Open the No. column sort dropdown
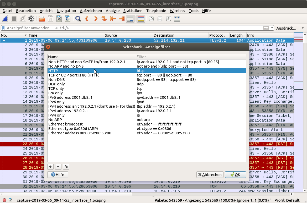Screen dimensions: 307x203 click(25, 35)
